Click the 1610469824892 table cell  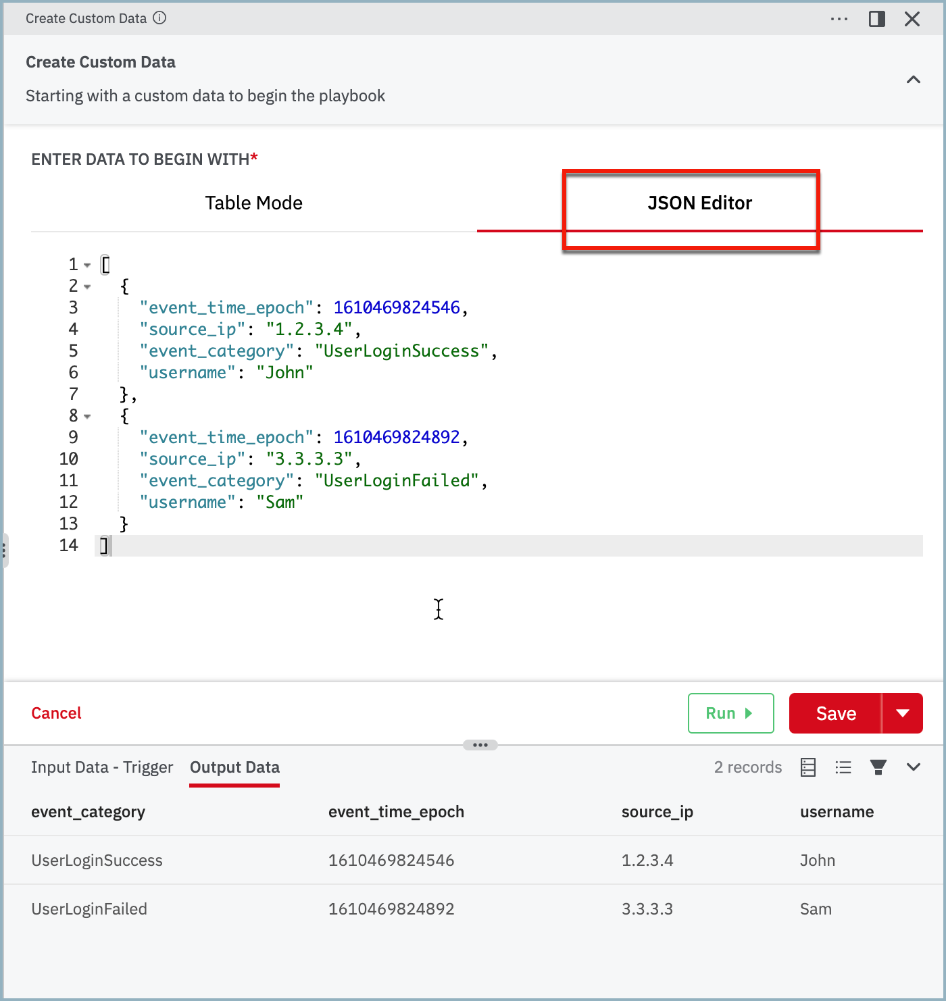pos(391,909)
